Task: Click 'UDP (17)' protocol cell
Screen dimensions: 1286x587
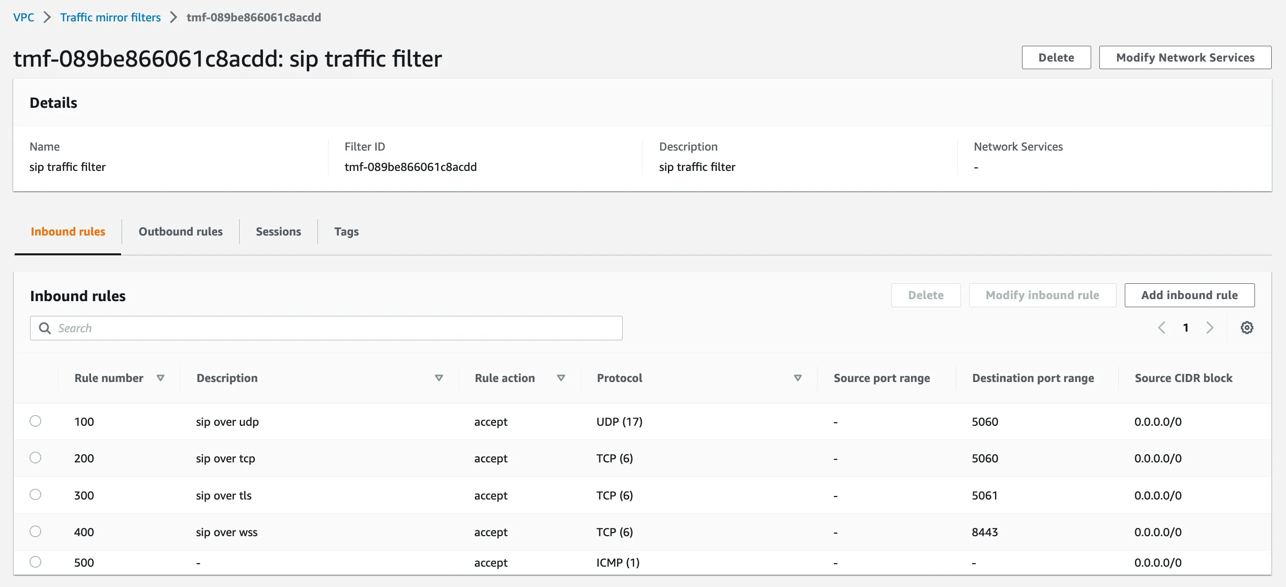Action: point(619,422)
